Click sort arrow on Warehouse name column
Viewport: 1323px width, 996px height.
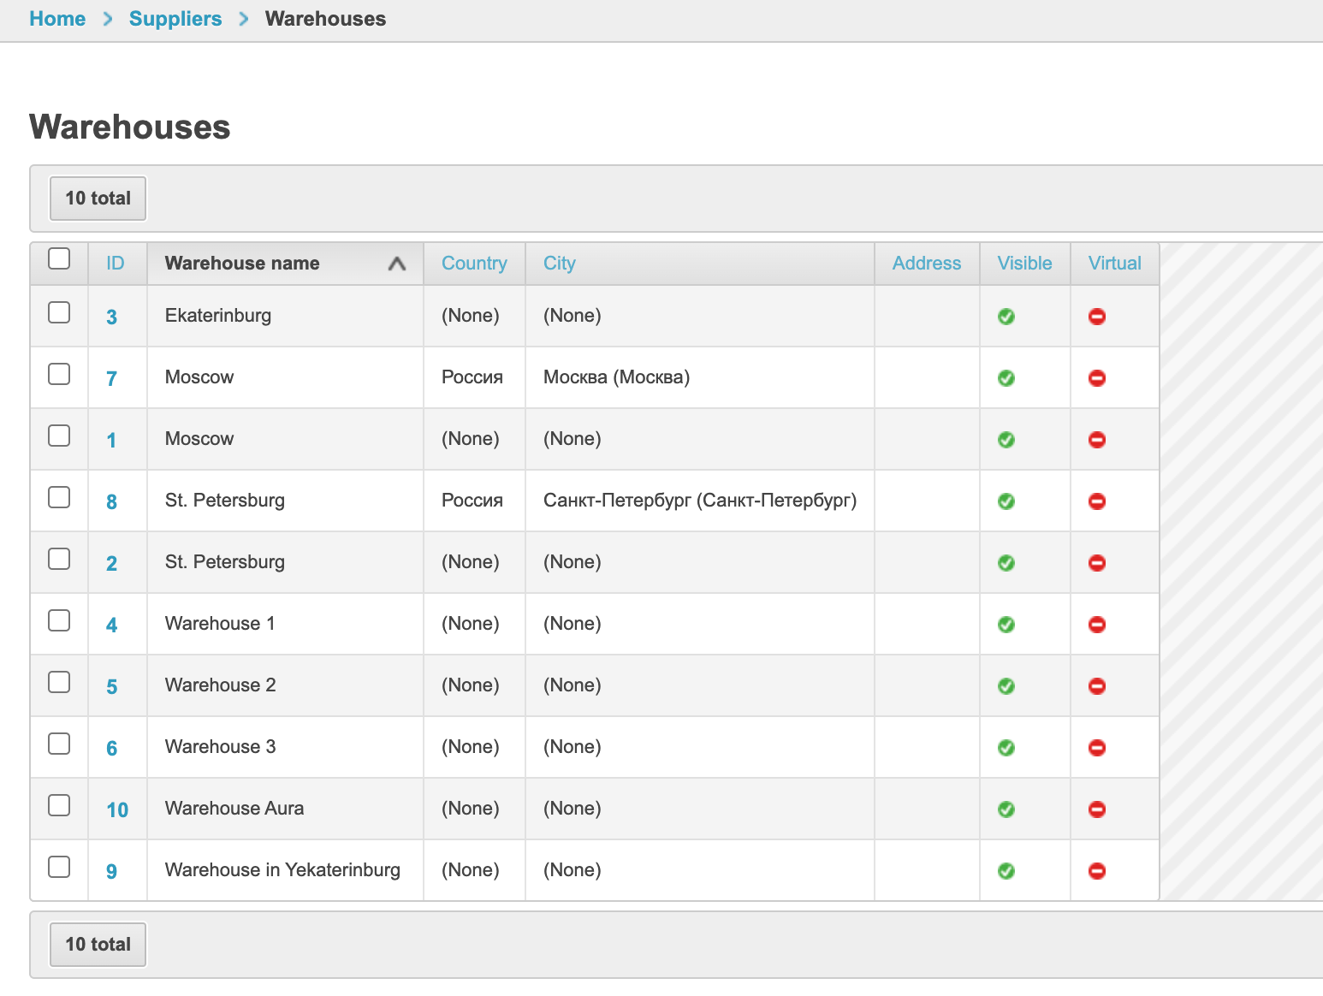point(396,264)
